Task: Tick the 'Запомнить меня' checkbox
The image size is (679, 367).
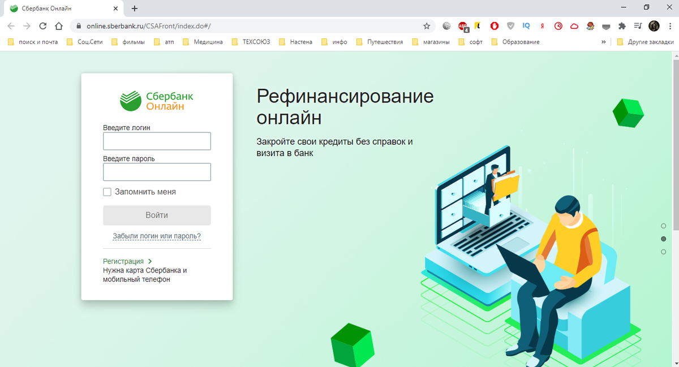Action: (x=107, y=192)
